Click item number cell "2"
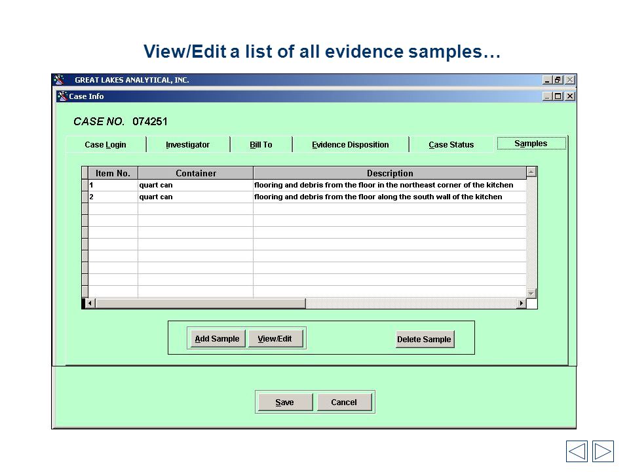This screenshot has height=472, width=629. tap(113, 197)
